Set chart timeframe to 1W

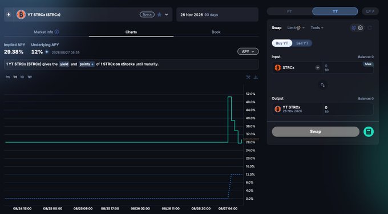30,77
